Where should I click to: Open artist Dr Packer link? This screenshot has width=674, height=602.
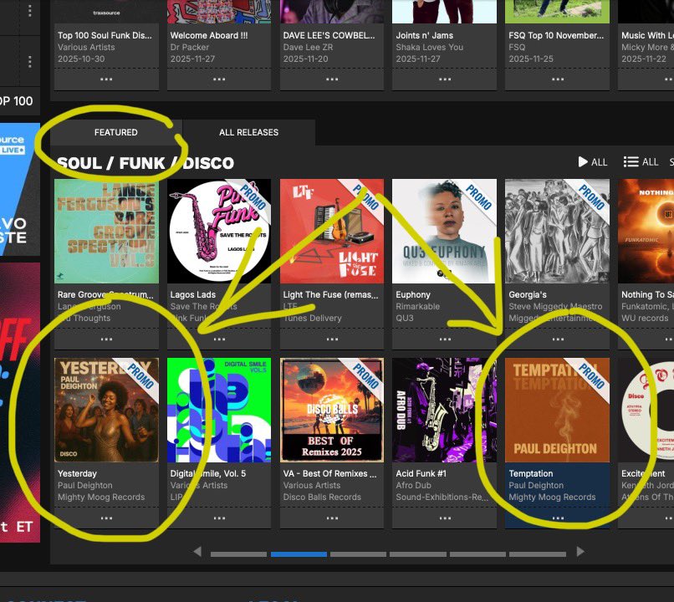190,48
